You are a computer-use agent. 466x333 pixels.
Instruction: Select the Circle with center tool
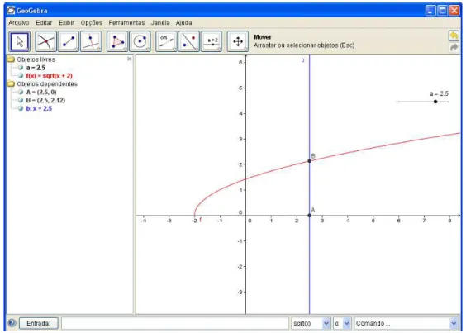[x=140, y=41]
